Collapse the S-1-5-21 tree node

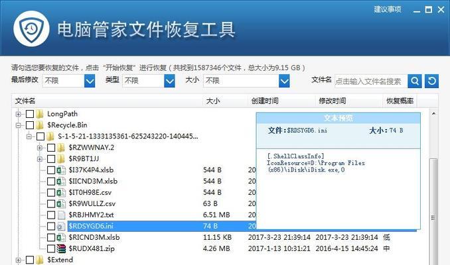click(x=29, y=136)
